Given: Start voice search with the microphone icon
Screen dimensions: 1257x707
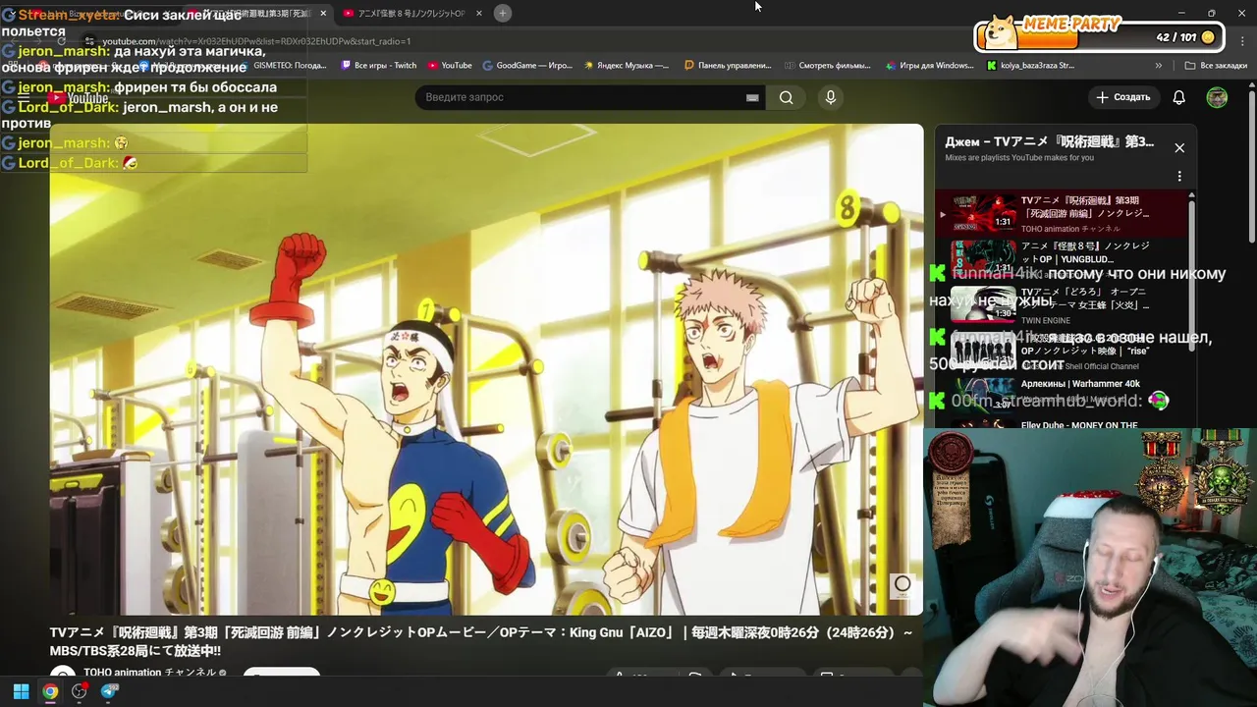Looking at the screenshot, I should (x=831, y=97).
